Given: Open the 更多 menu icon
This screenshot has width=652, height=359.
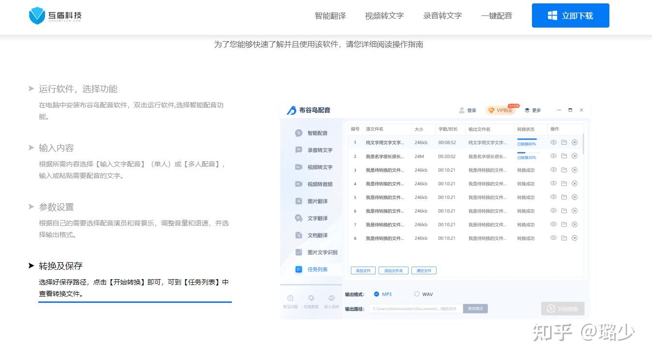Looking at the screenshot, I should (527, 110).
